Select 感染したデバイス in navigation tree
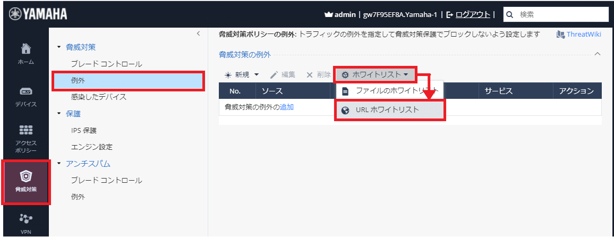This screenshot has width=614, height=237. 99,97
